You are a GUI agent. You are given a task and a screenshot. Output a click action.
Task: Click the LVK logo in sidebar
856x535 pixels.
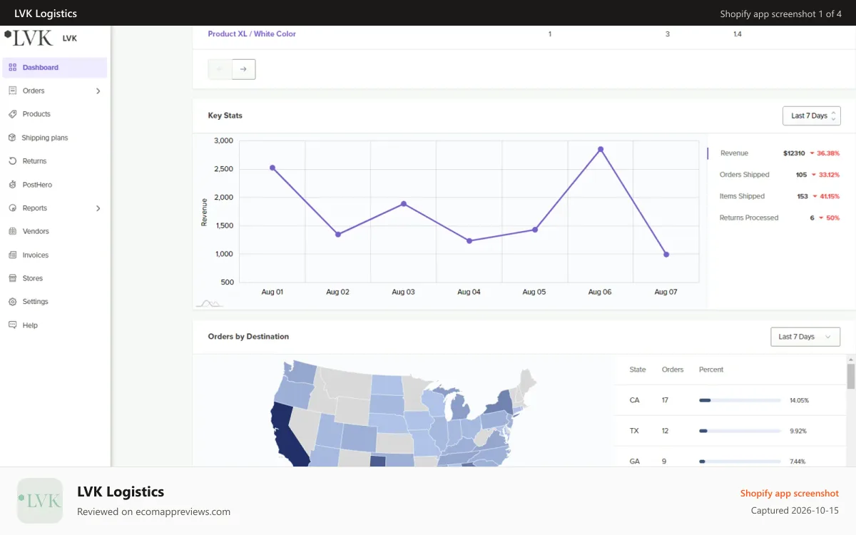(29, 38)
